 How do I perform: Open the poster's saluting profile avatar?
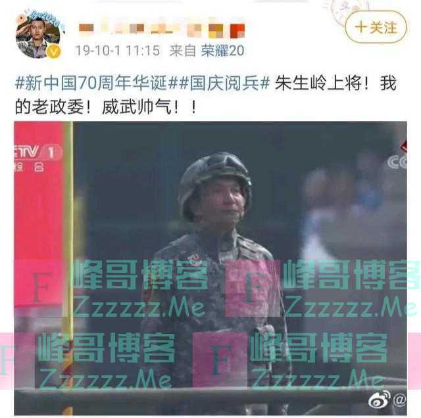(x=37, y=34)
